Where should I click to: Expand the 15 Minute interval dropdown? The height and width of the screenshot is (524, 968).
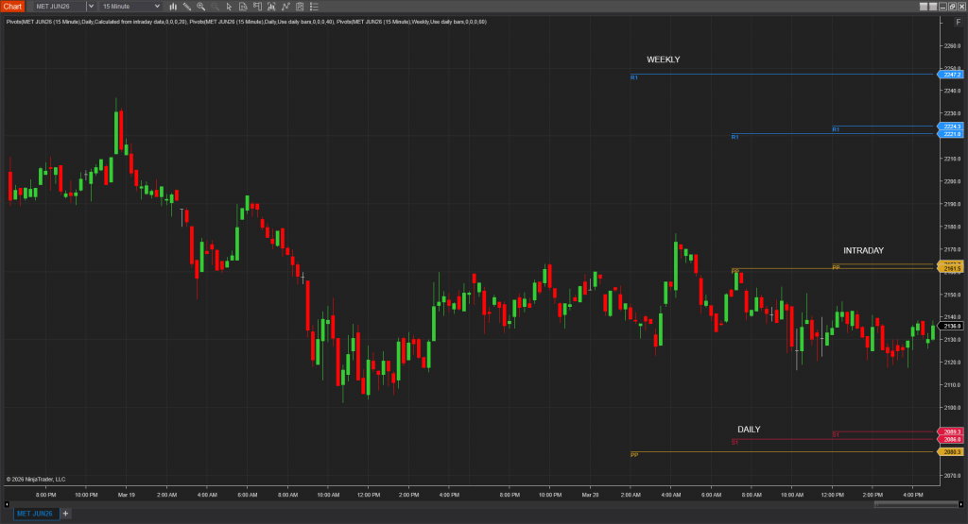157,7
